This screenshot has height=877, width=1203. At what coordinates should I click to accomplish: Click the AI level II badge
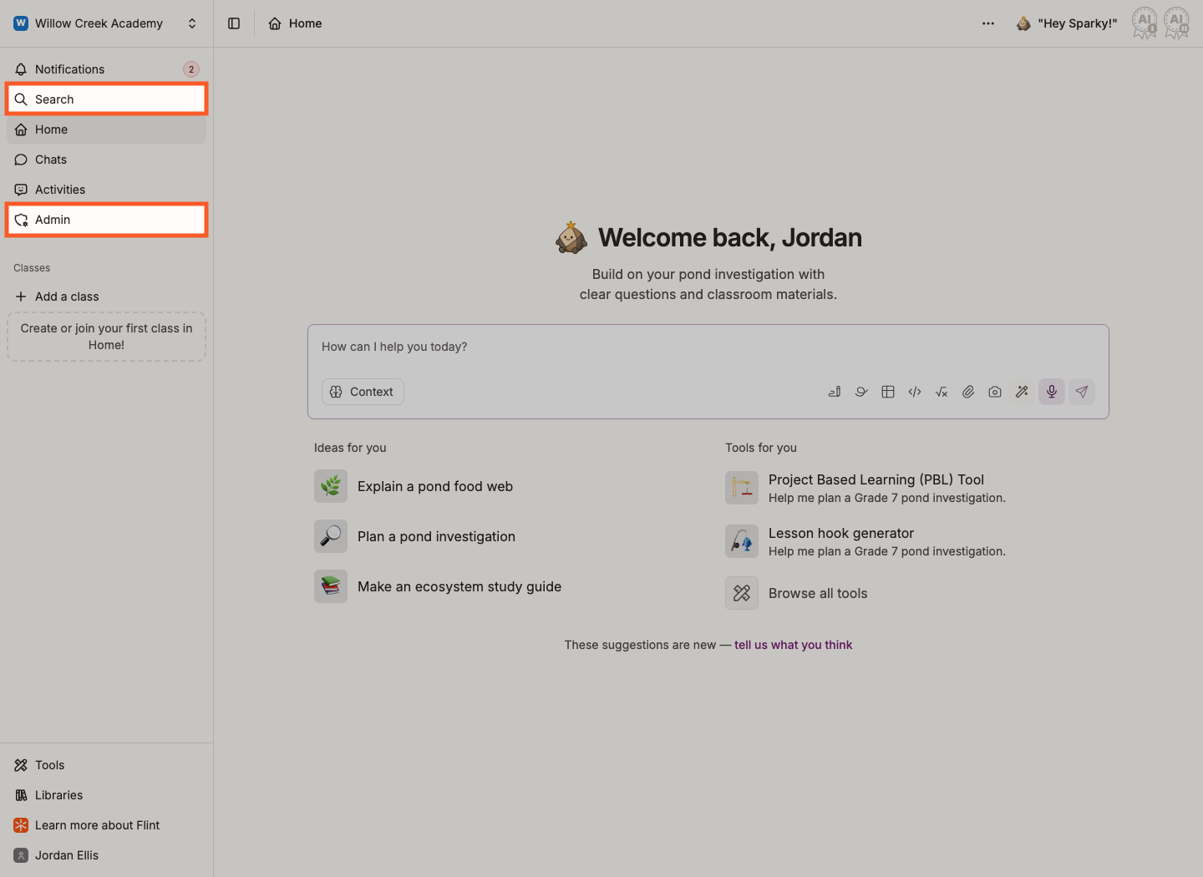(x=1176, y=23)
